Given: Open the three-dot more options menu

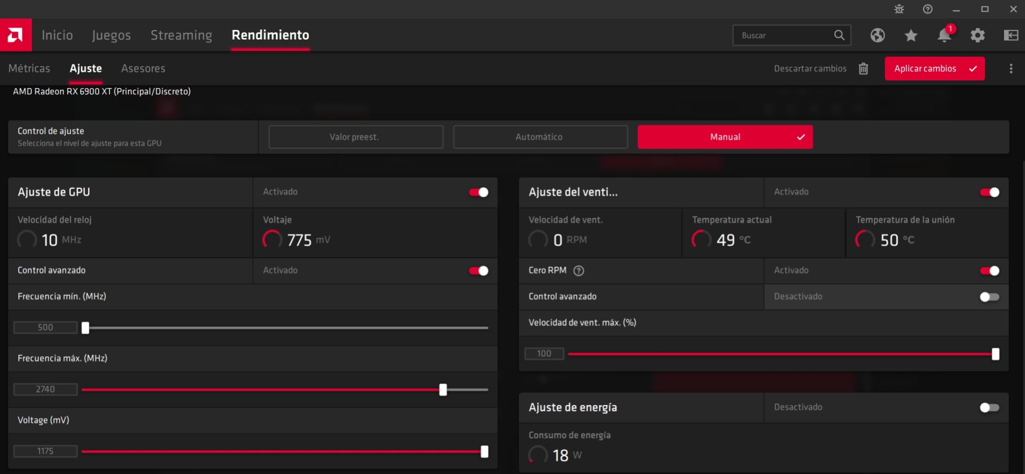Looking at the screenshot, I should point(1011,68).
